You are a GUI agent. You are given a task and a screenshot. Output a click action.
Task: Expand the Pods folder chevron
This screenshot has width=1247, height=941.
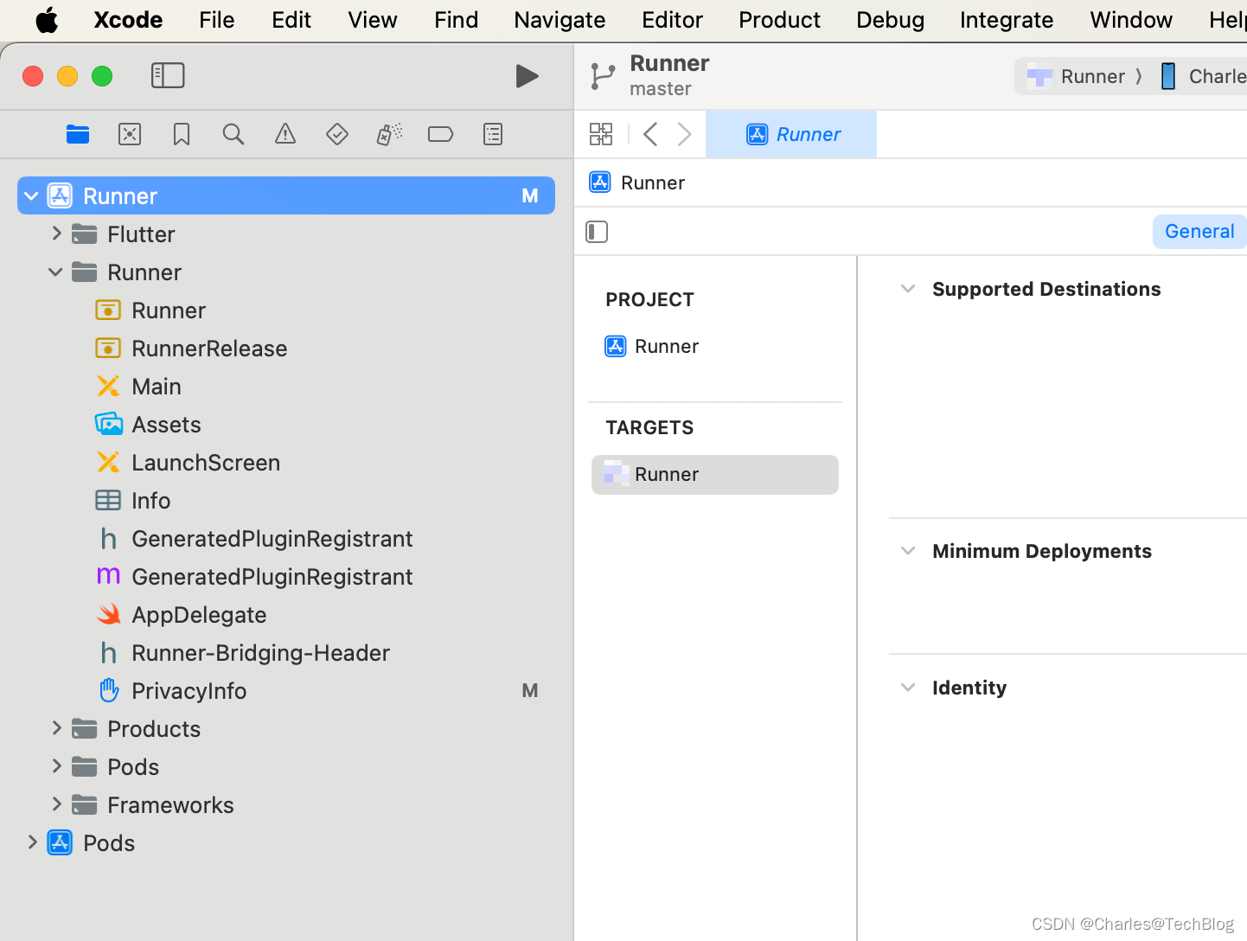[x=56, y=766]
